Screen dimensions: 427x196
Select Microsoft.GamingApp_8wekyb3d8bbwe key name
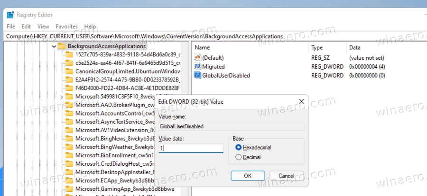(125, 189)
